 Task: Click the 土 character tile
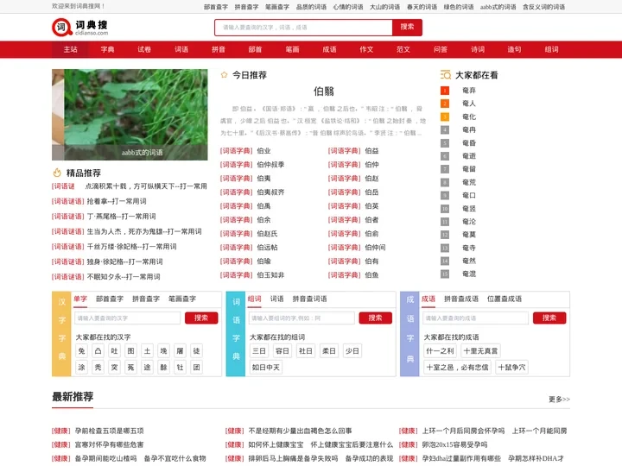[x=147, y=351]
